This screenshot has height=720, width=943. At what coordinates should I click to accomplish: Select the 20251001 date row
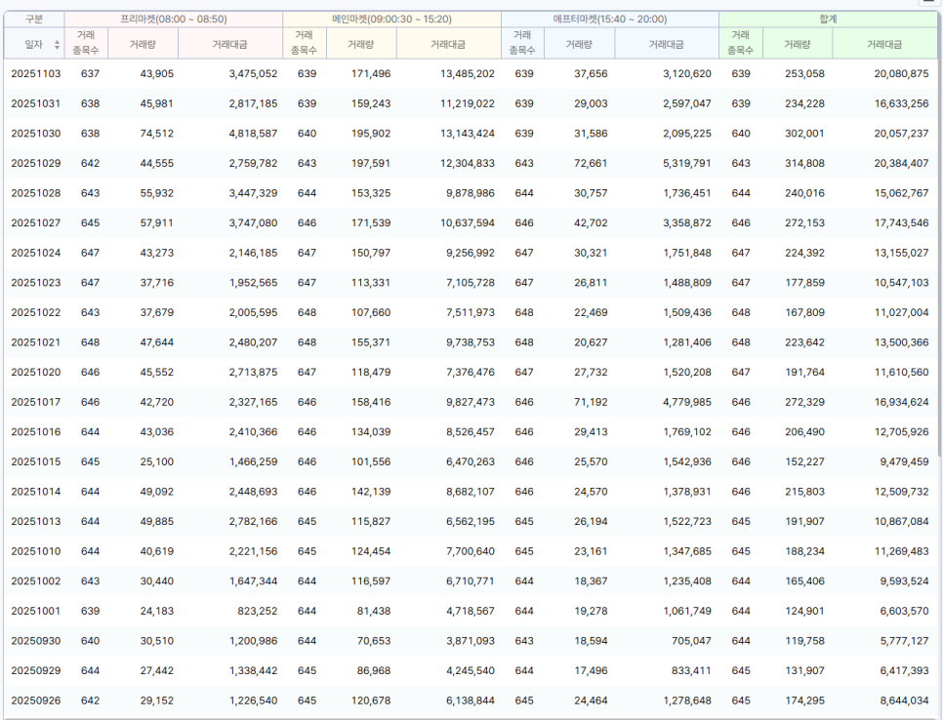[35, 611]
